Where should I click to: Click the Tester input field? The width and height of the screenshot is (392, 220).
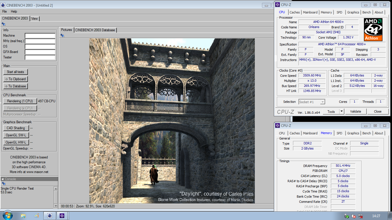(x=40, y=57)
